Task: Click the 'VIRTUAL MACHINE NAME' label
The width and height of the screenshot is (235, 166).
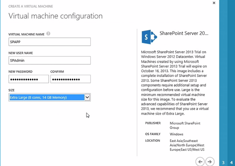Action: tap(26, 35)
